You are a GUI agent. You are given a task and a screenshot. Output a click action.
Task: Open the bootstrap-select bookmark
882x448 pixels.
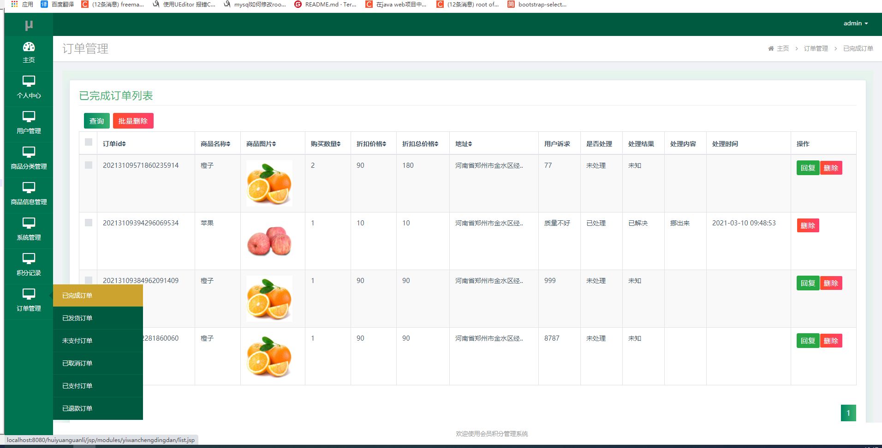[537, 4]
